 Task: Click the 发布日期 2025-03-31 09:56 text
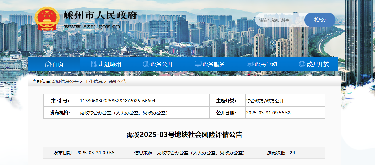click(x=84, y=153)
